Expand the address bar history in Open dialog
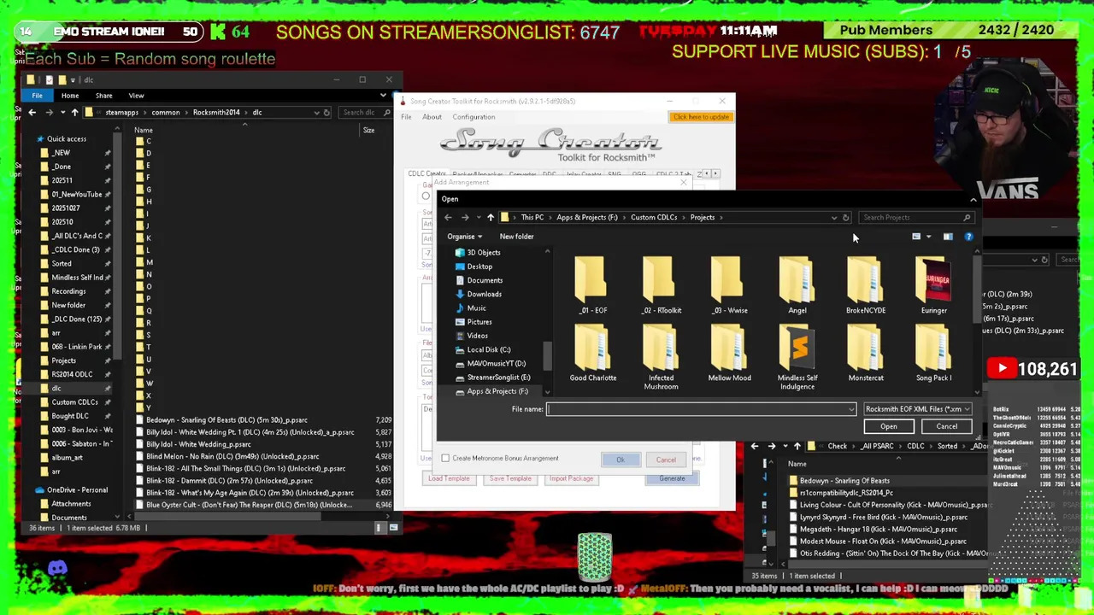Image resolution: width=1094 pixels, height=615 pixels. (x=834, y=217)
